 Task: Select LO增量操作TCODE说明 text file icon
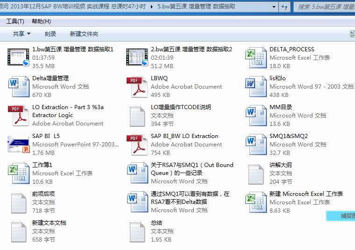(137, 116)
